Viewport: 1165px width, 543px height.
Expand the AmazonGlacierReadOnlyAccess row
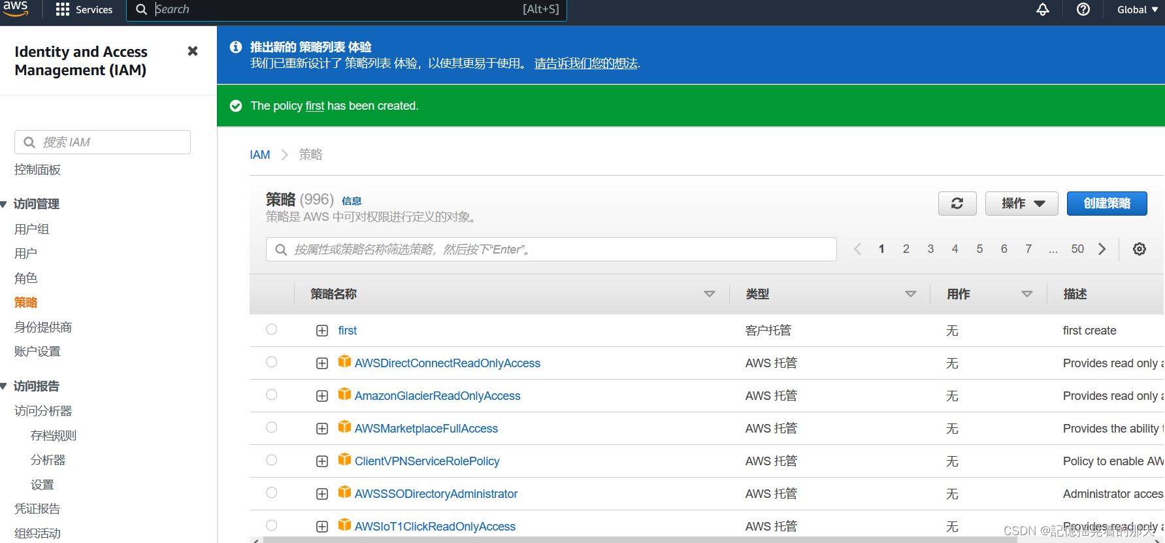click(x=322, y=396)
